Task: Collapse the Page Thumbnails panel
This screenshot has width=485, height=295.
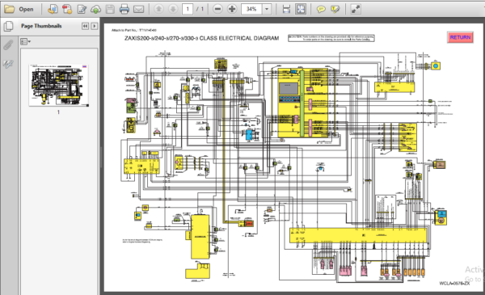Action: point(85,26)
